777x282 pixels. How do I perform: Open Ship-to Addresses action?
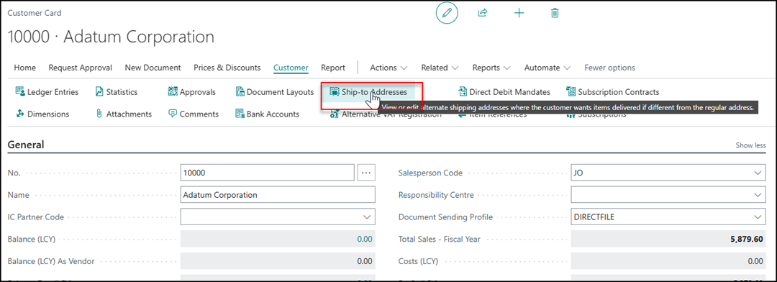pos(368,91)
